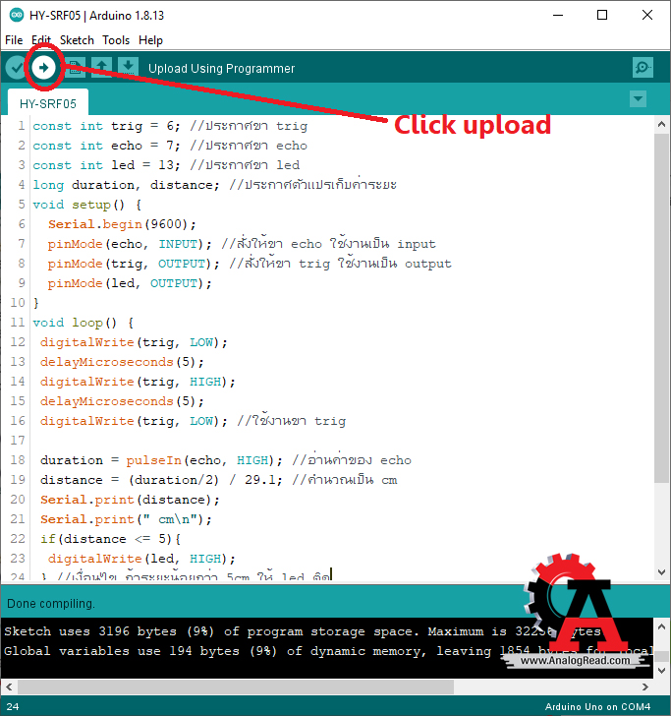Save the sketch with the down-arrow button

click(128, 68)
